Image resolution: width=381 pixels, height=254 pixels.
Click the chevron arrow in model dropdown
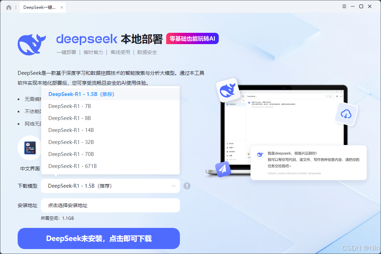point(174,186)
